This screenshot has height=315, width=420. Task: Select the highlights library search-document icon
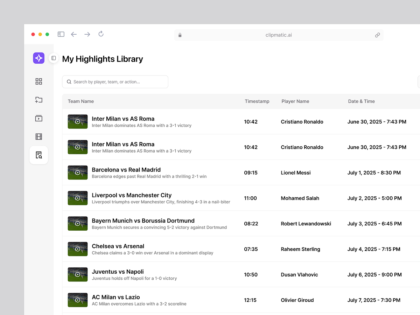pyautogui.click(x=39, y=155)
